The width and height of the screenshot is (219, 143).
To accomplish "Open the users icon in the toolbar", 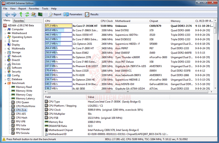I will 33,14.
